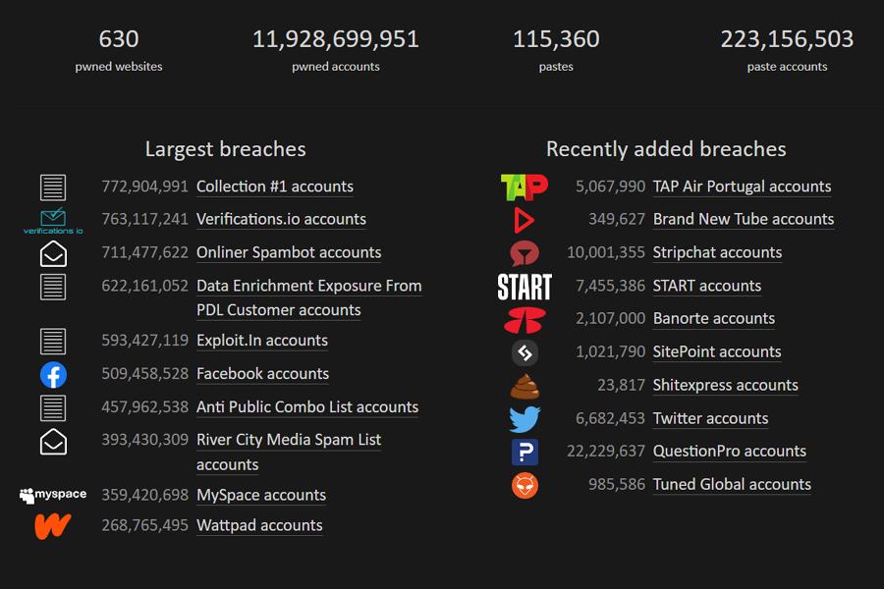Click the Brand New Tube play icon
Image resolution: width=884 pixels, height=589 pixels.
tap(525, 220)
